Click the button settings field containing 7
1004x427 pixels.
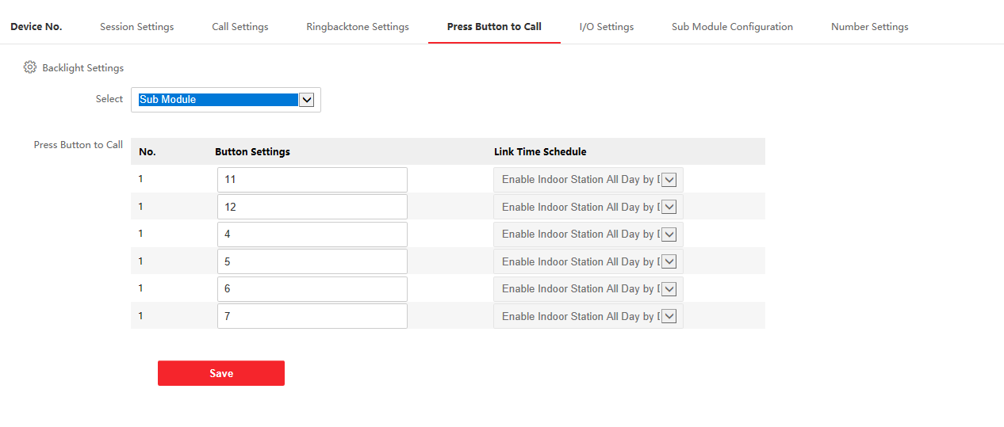[312, 316]
